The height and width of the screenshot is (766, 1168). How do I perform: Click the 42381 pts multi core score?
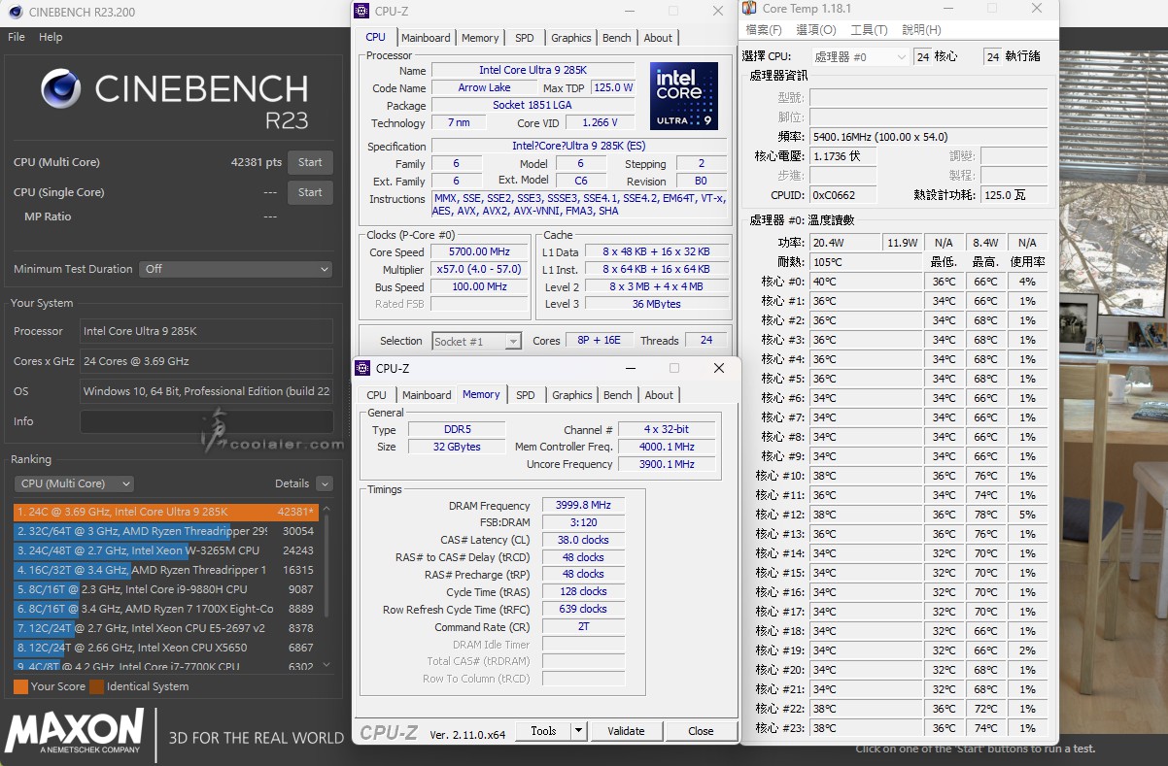pyautogui.click(x=257, y=162)
